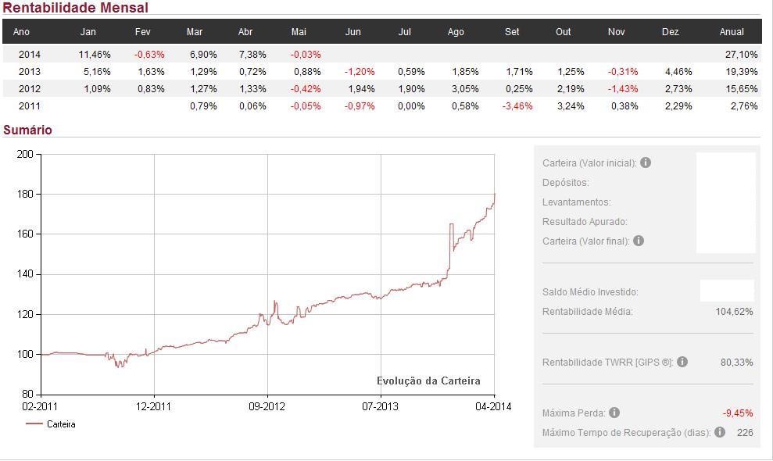Click the red Carteira legend line swatch

click(x=34, y=424)
